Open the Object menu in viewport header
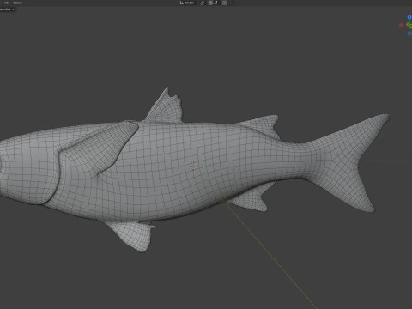The width and height of the screenshot is (412, 309). [17, 3]
